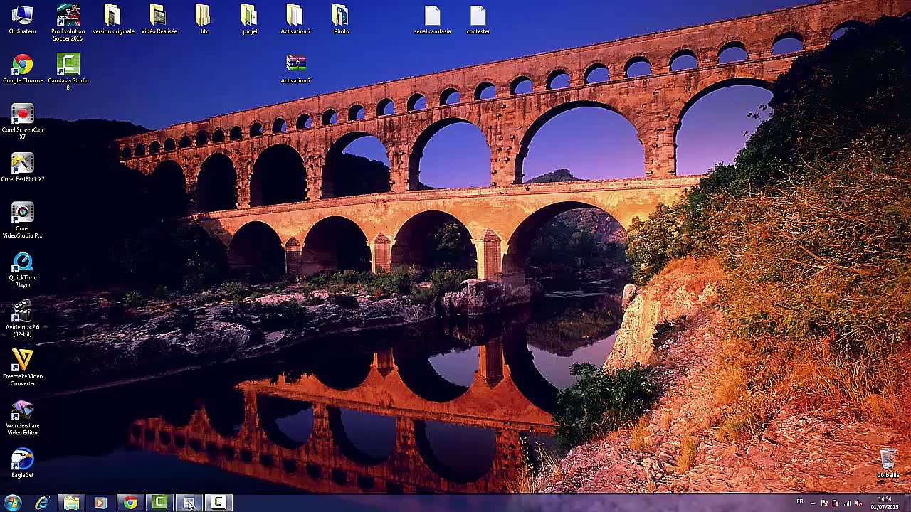Select the Wondershare Video Editor shortcut
911x512 pixels.
coord(22,417)
